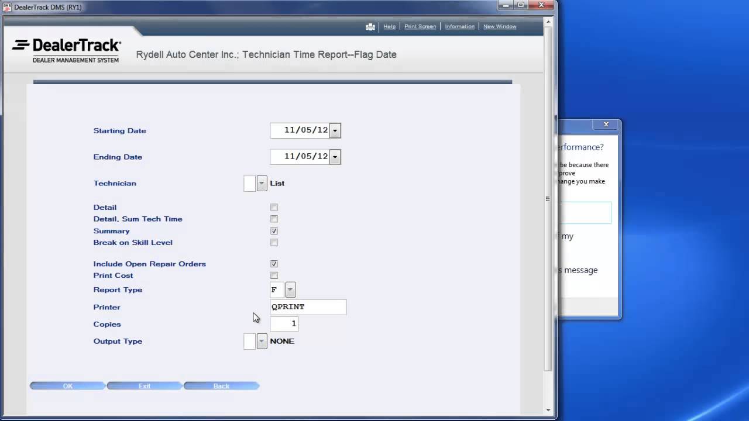Open the Information link
The image size is (749, 421).
[x=459, y=27]
